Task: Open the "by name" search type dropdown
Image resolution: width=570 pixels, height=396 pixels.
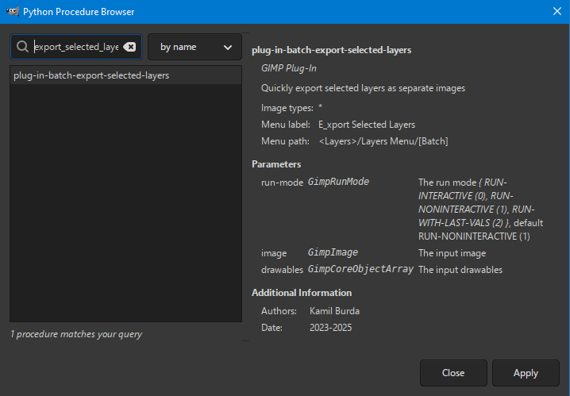Action: [194, 47]
